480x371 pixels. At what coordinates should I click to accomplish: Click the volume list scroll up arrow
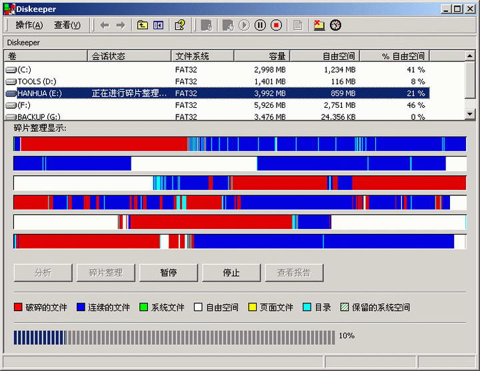(x=470, y=56)
